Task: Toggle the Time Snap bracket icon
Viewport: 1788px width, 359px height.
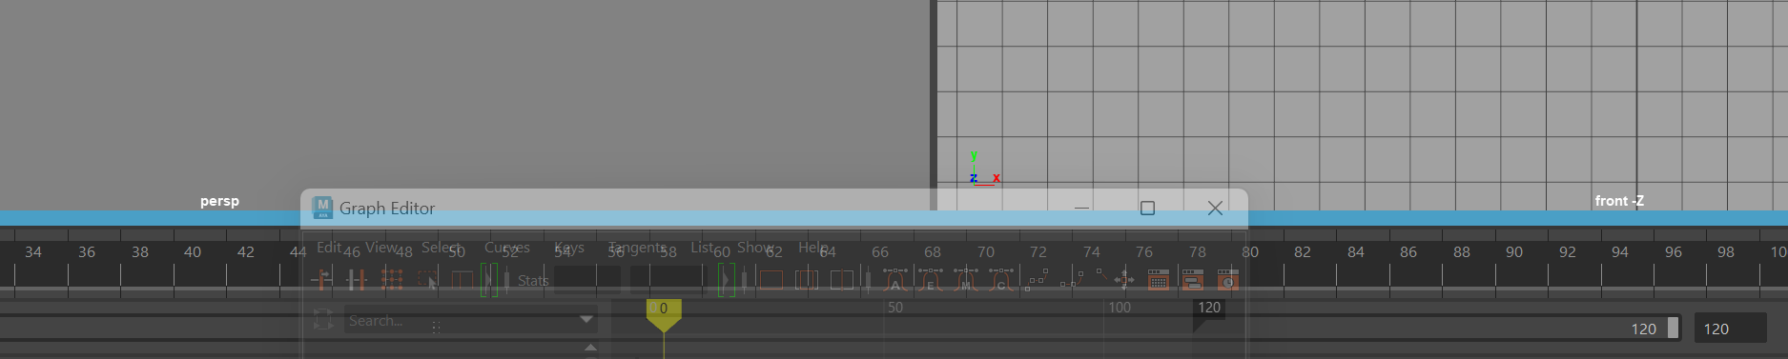Action: (x=488, y=279)
